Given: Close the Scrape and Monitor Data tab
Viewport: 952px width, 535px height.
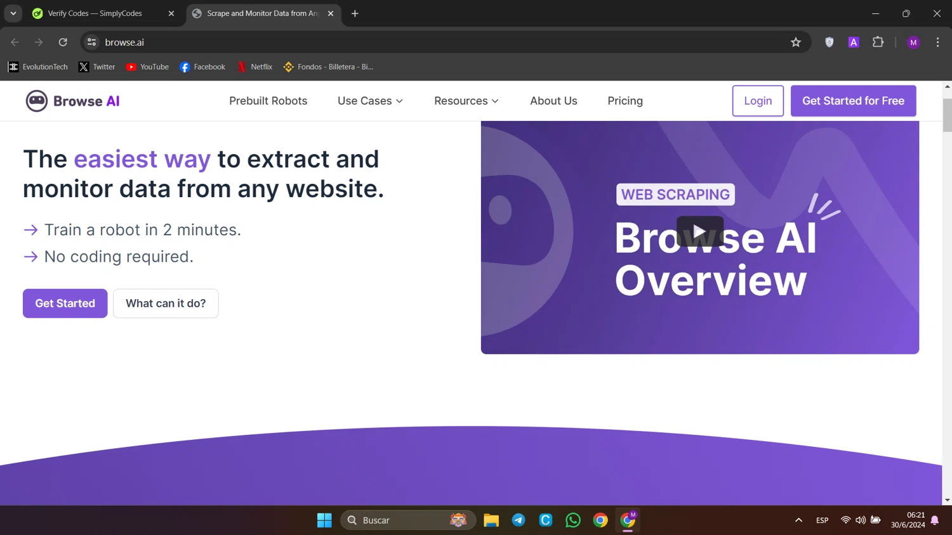Looking at the screenshot, I should (x=331, y=13).
